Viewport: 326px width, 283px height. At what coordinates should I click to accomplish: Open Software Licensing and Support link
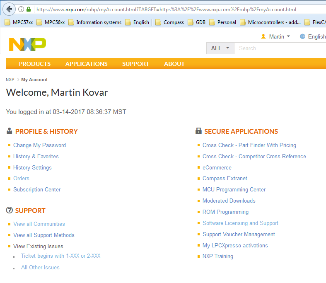[x=240, y=223]
